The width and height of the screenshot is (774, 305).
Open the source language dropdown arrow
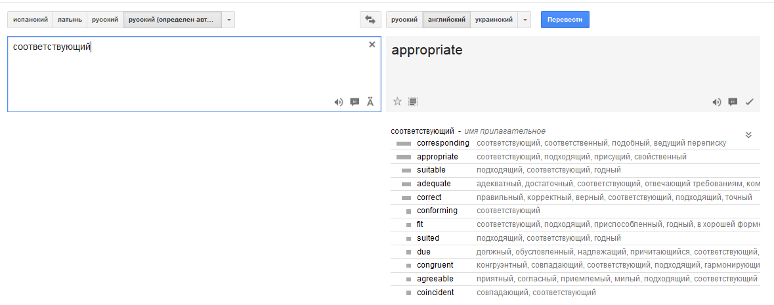click(x=228, y=20)
